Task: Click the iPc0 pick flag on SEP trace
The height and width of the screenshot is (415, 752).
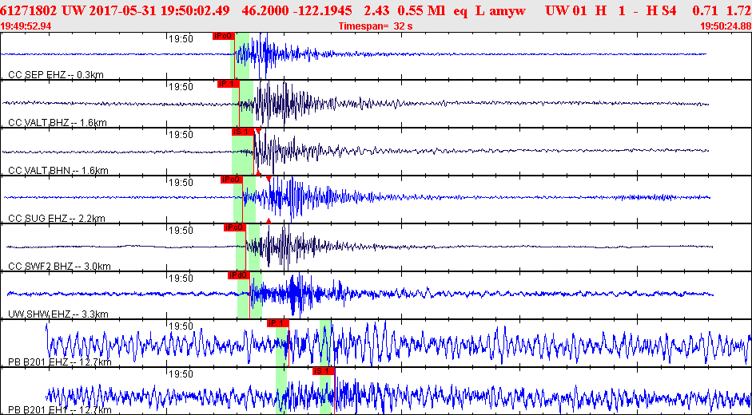Action: pos(223,36)
